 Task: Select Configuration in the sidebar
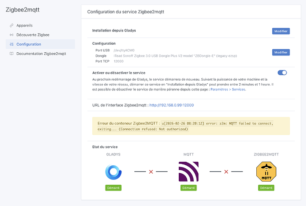coord(28,44)
